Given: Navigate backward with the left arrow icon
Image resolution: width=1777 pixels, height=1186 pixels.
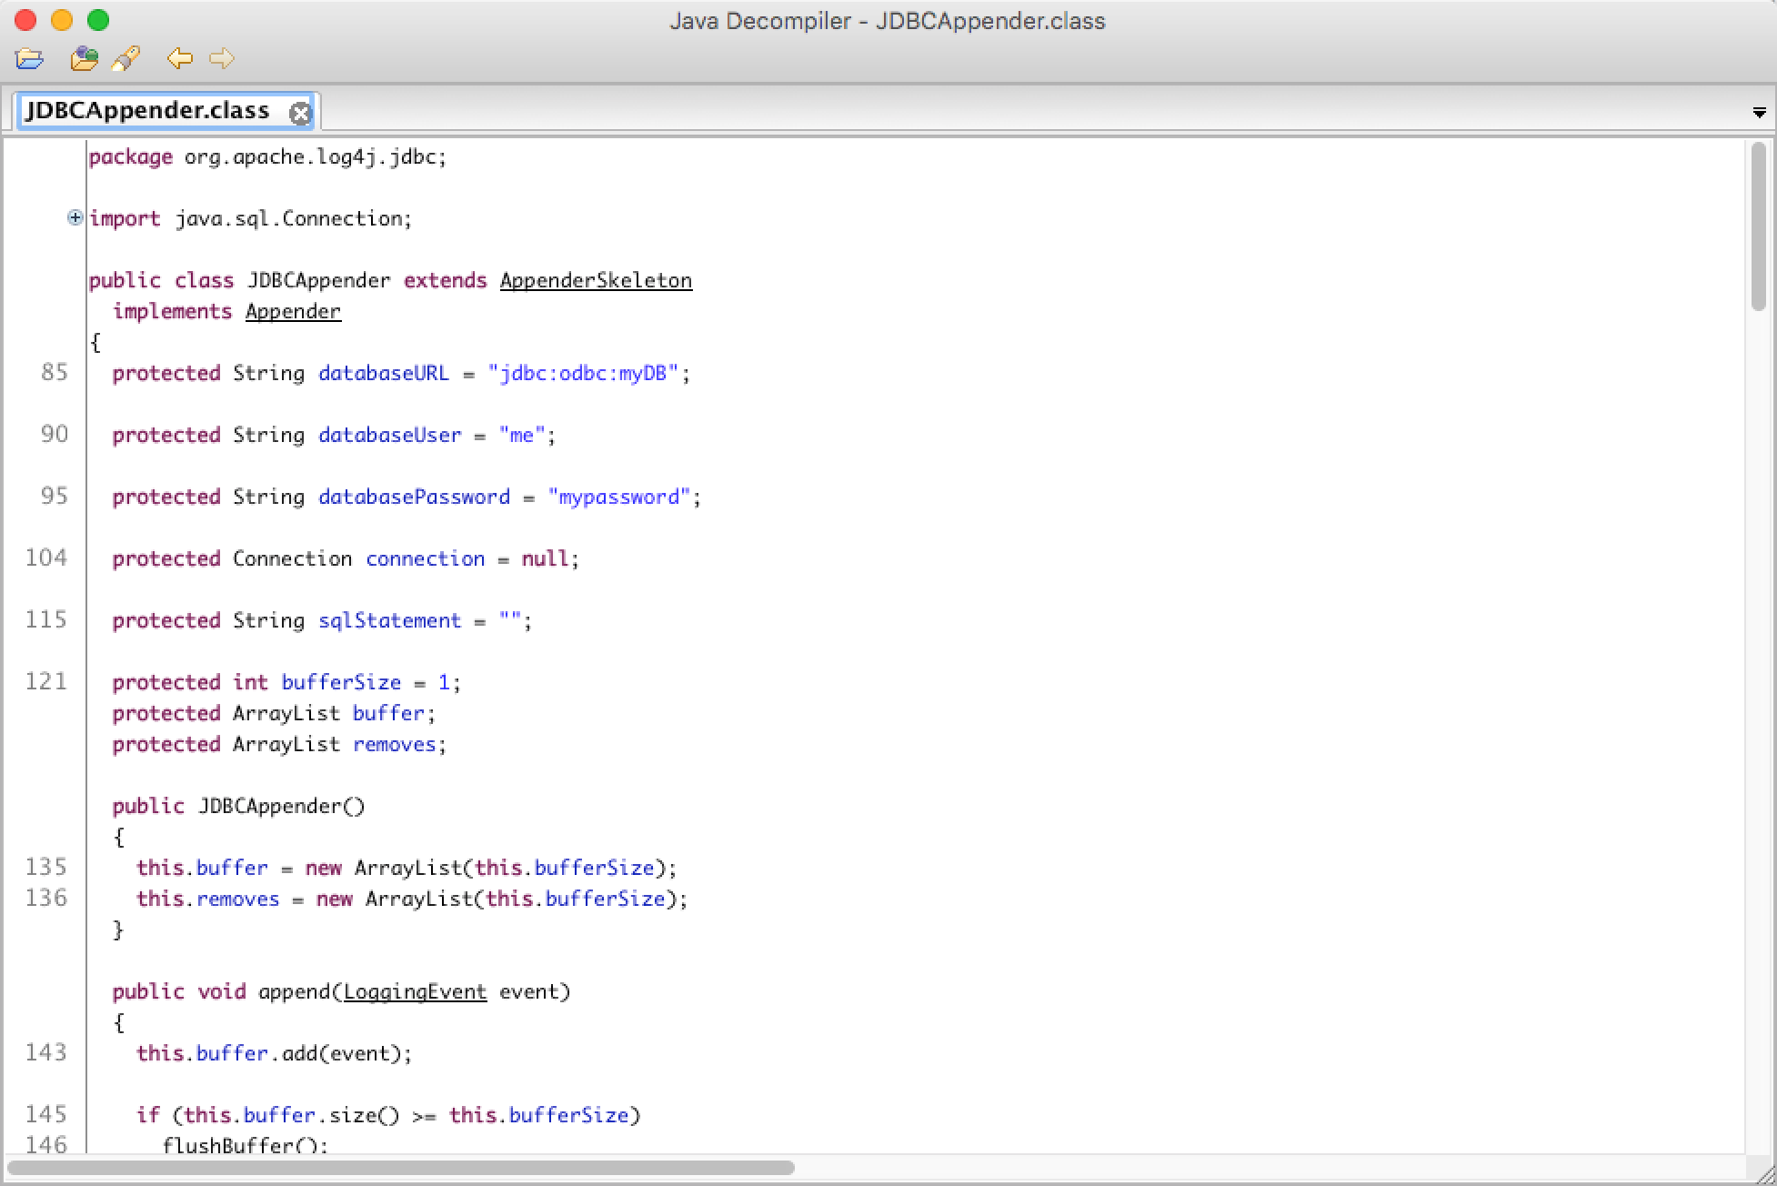Looking at the screenshot, I should pos(179,59).
